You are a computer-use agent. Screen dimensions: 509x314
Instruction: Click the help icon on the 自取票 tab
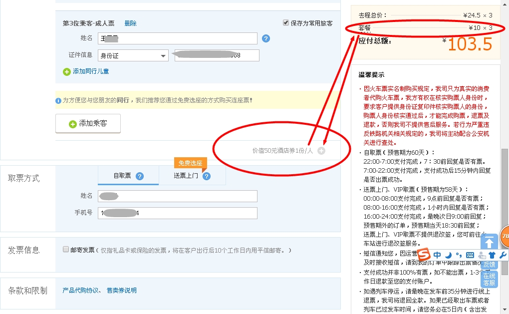tap(140, 176)
